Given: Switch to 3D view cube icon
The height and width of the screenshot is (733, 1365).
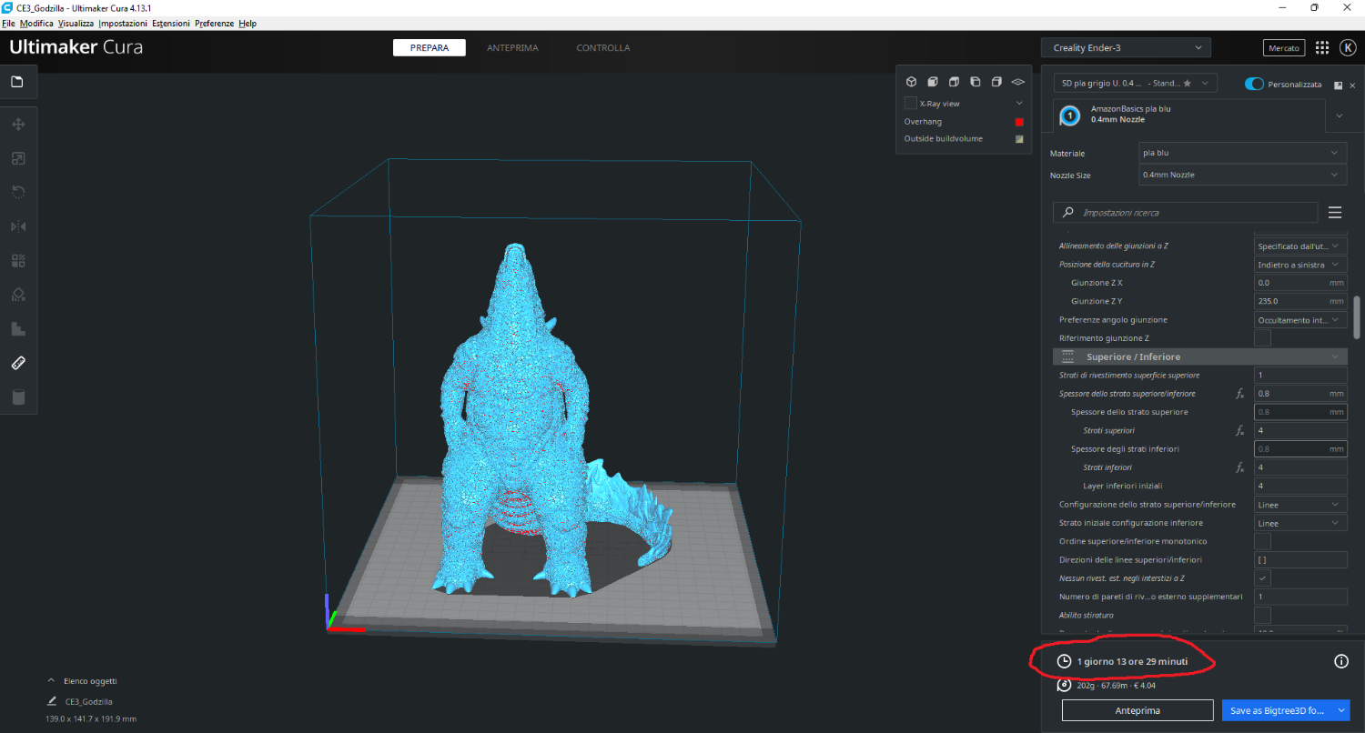Looking at the screenshot, I should 911,82.
